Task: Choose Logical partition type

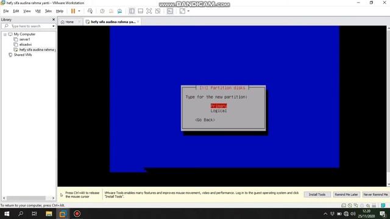Action: 219,111
